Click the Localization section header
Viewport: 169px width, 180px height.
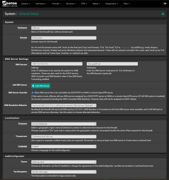pos(12,118)
